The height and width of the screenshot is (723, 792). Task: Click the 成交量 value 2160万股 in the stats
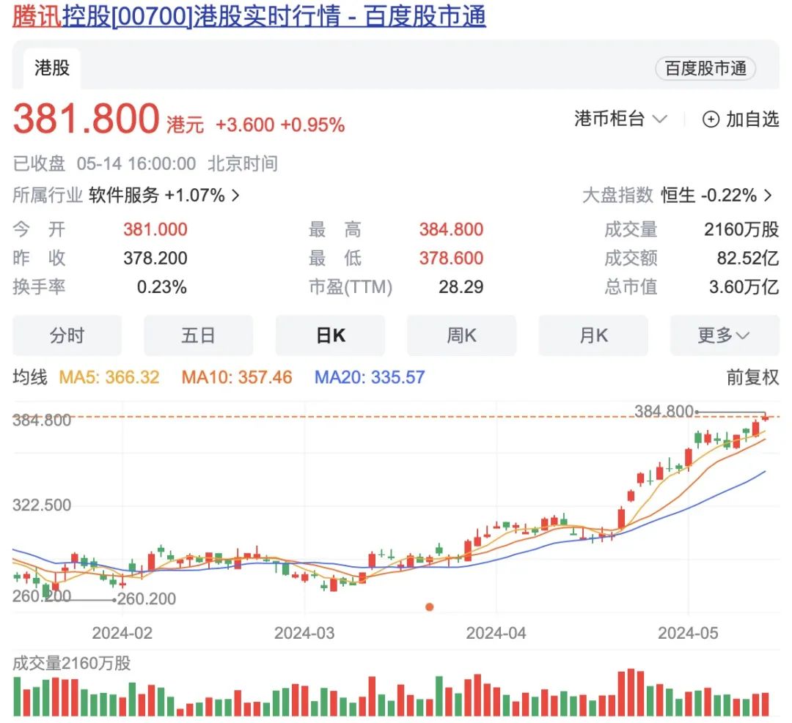point(741,229)
